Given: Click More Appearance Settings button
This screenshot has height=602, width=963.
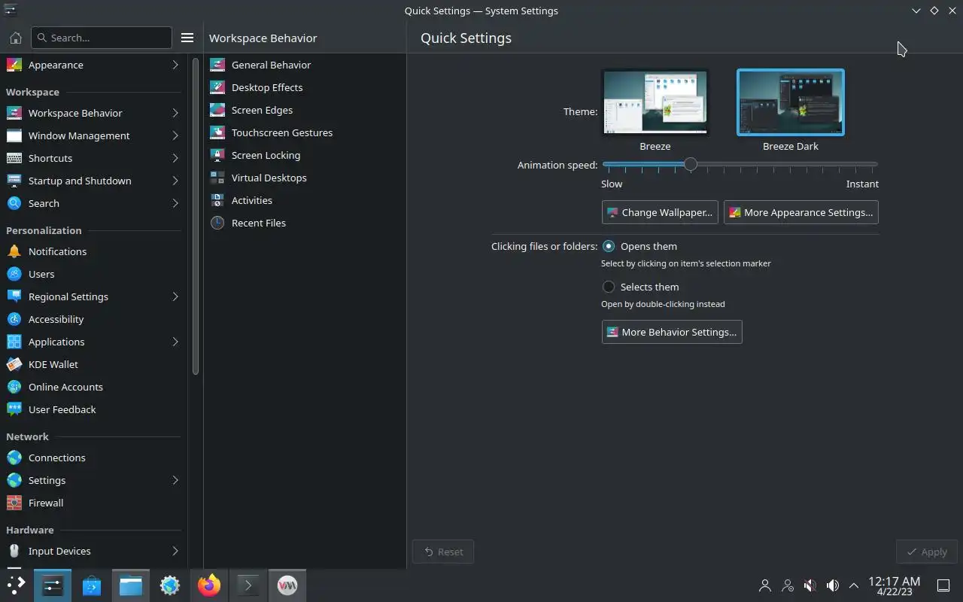Looking at the screenshot, I should (800, 212).
